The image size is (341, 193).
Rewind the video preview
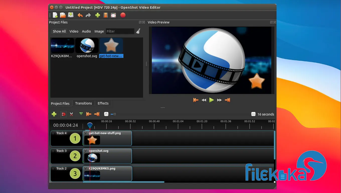[x=204, y=100]
